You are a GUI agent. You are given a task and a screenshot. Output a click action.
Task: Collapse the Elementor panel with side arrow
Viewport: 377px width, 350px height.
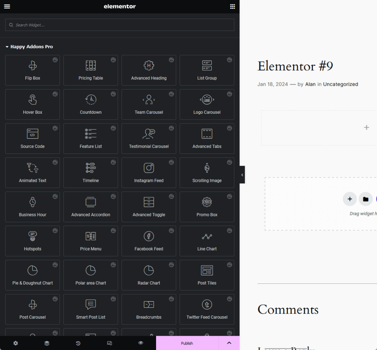pos(242,175)
